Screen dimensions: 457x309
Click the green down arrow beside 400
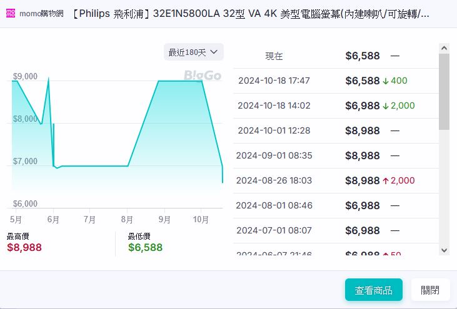pyautogui.click(x=386, y=81)
